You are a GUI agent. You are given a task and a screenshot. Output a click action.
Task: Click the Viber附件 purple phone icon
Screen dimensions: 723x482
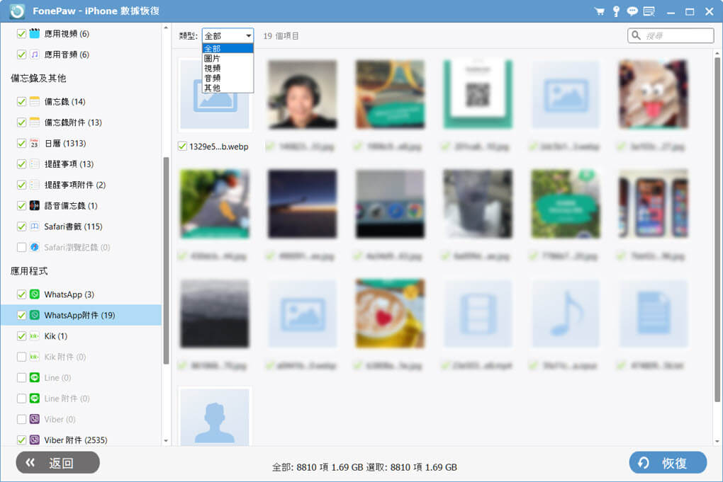pos(35,440)
